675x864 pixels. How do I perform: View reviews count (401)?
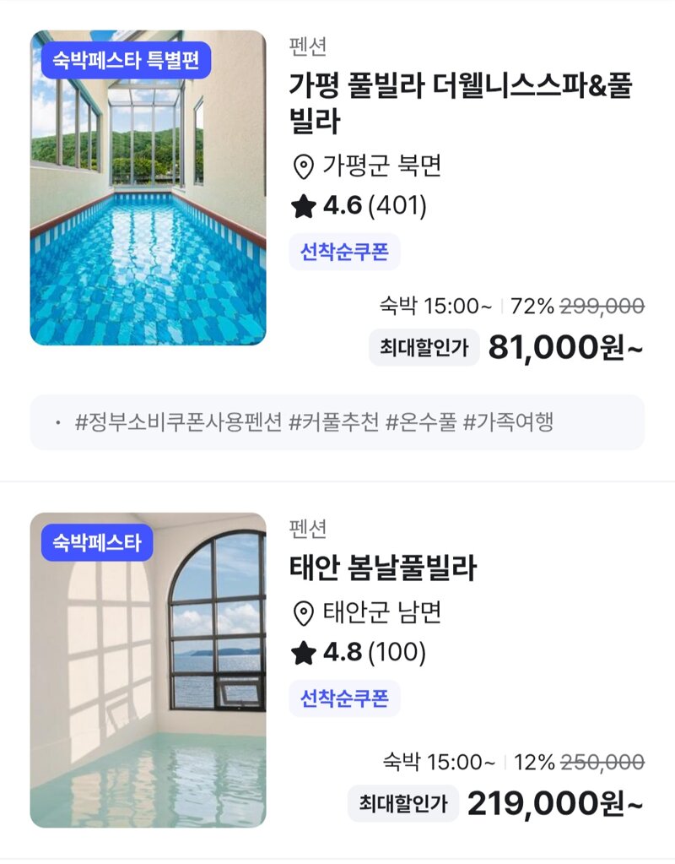[x=397, y=206]
